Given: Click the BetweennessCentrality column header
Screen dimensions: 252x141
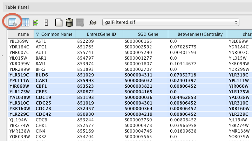Looking at the screenshot, I should (x=197, y=34).
